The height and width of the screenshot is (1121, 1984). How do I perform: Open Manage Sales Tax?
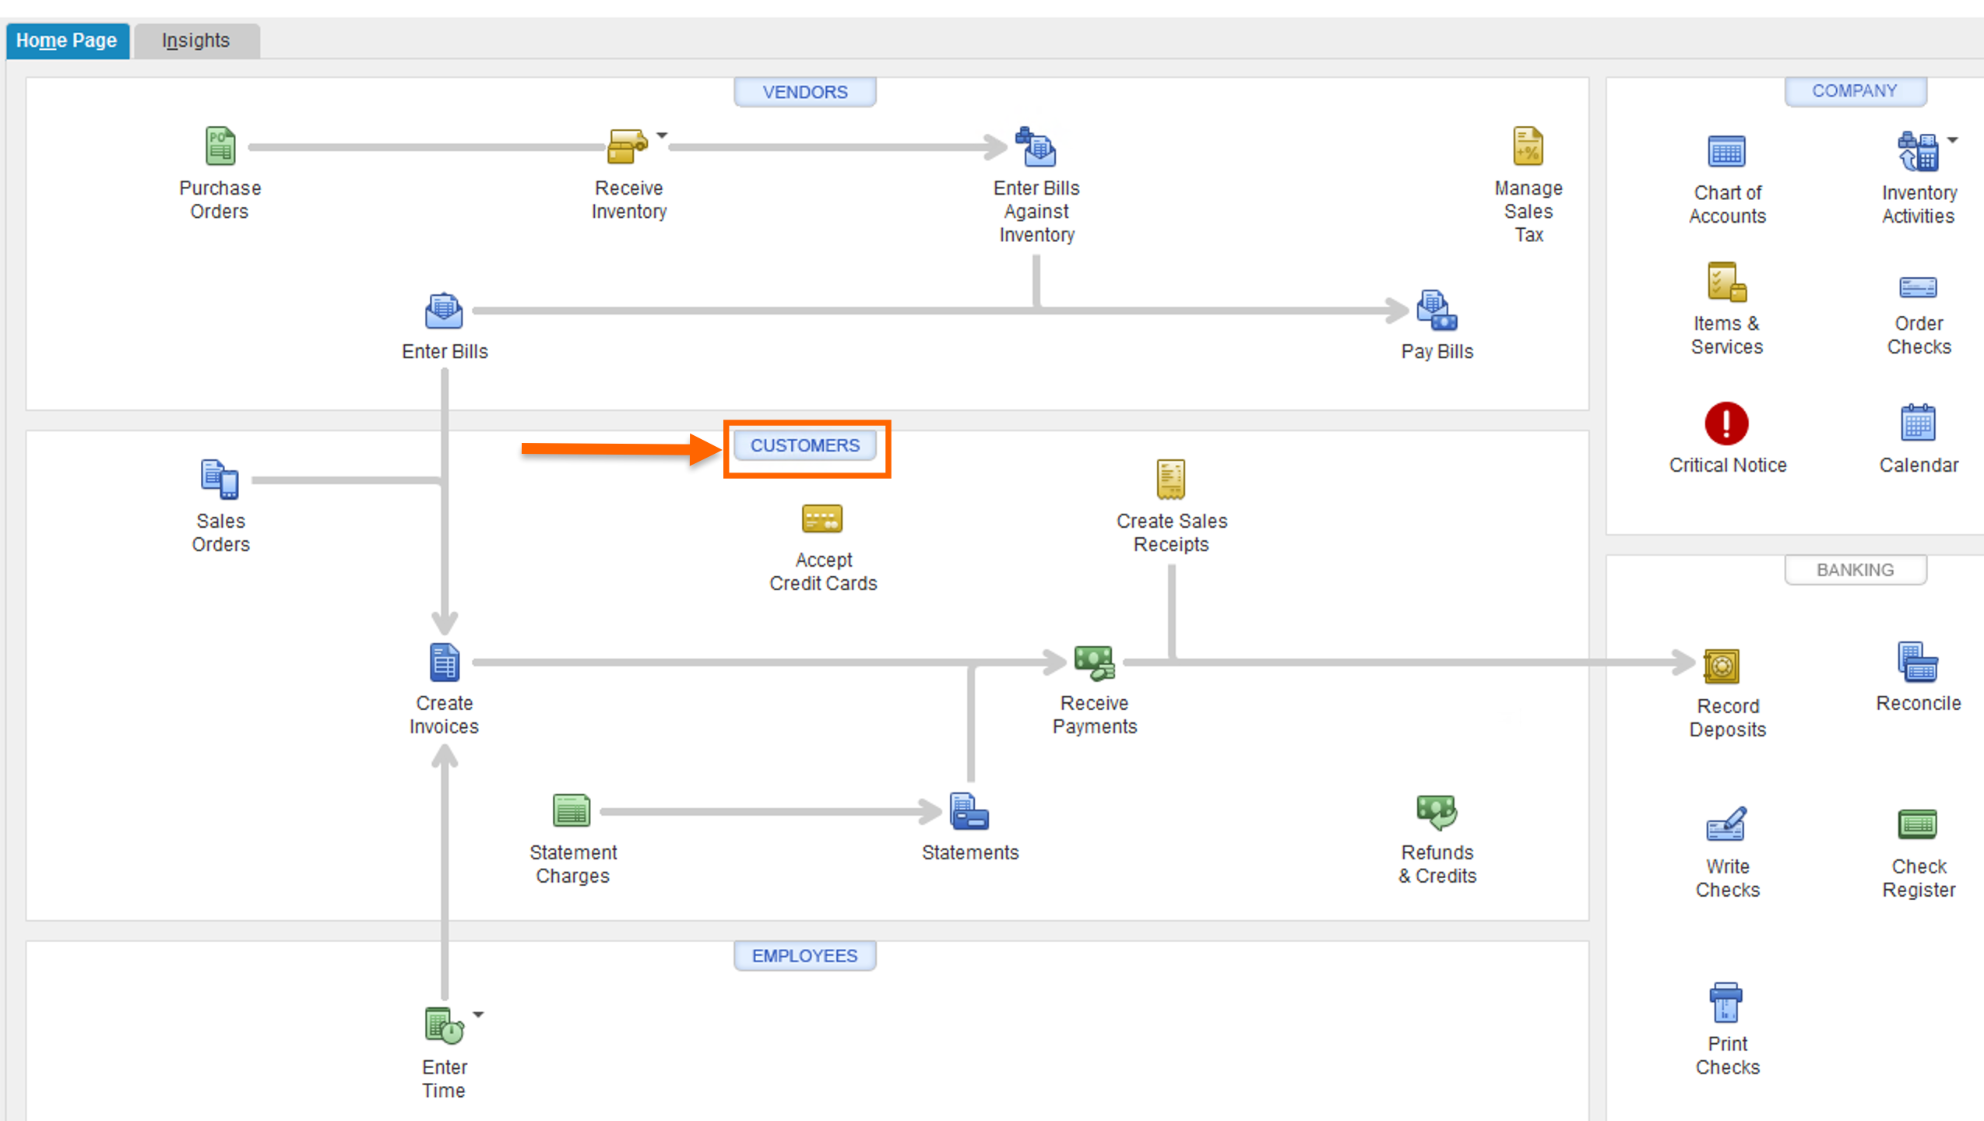click(1528, 146)
